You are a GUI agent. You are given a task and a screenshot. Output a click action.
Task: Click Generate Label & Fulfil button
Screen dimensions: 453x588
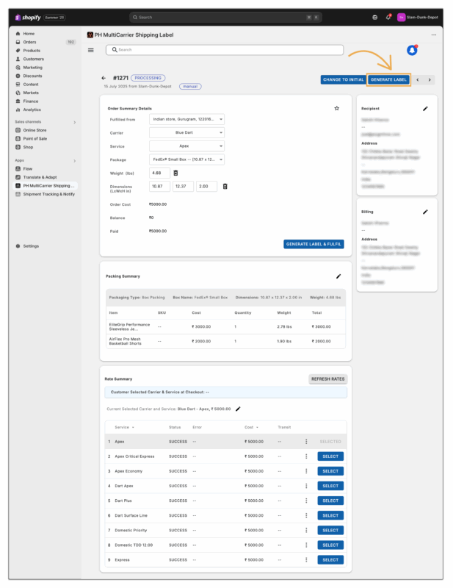tap(314, 244)
